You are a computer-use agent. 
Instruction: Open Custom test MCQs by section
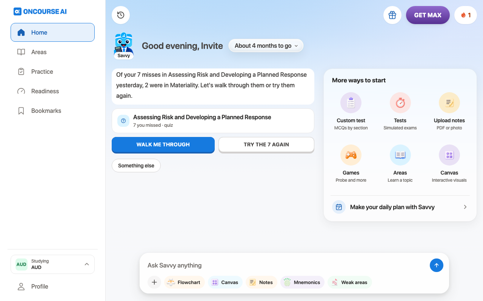point(351,112)
